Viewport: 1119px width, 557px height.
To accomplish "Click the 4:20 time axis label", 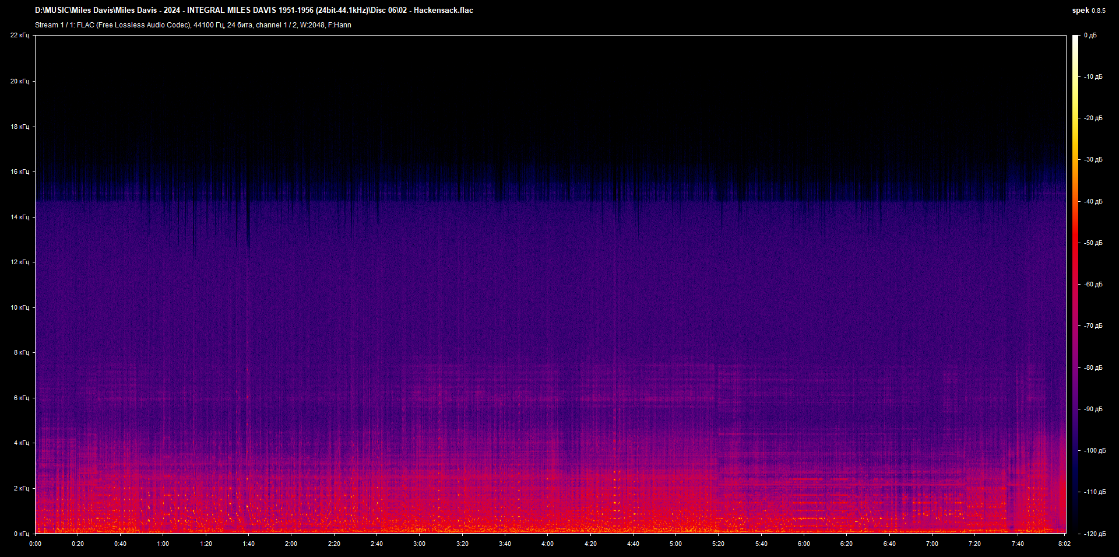I will pos(590,544).
